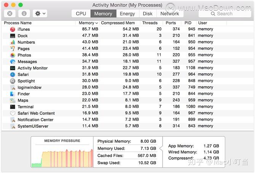The width and height of the screenshot is (255, 173).
Task: Open the Network tab
Action: point(169,14)
